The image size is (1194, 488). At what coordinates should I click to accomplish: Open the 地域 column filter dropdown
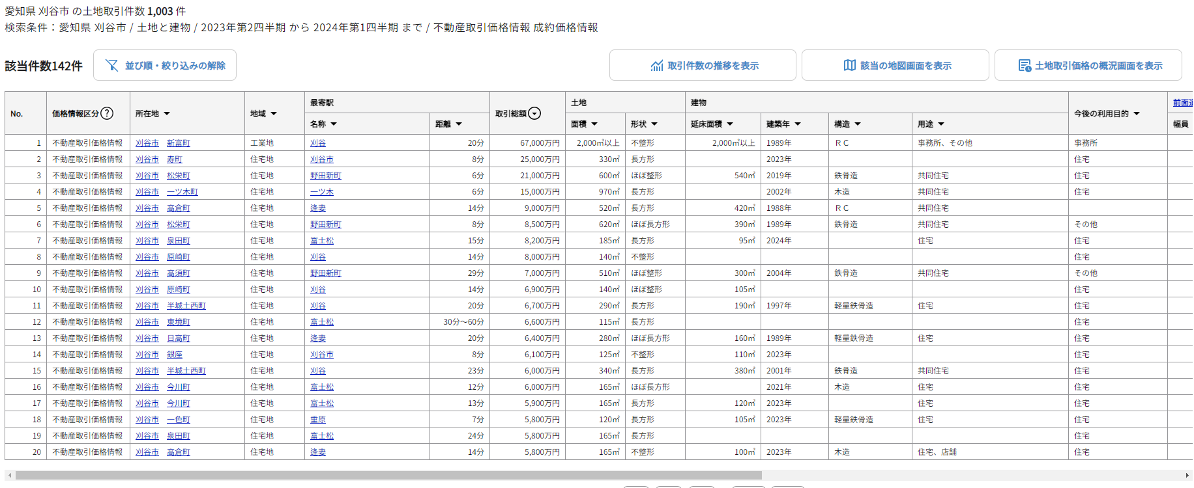(x=274, y=114)
